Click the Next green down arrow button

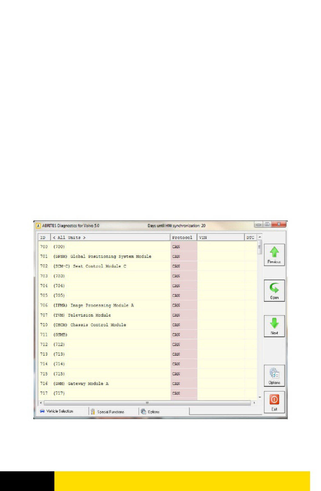(x=274, y=326)
